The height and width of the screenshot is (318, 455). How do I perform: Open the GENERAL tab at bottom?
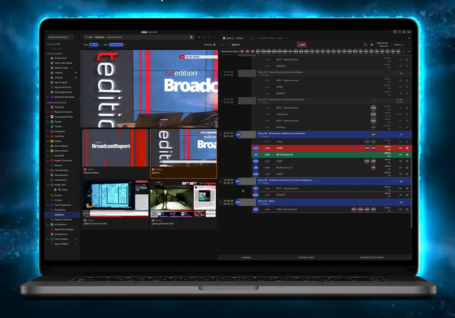point(246,257)
